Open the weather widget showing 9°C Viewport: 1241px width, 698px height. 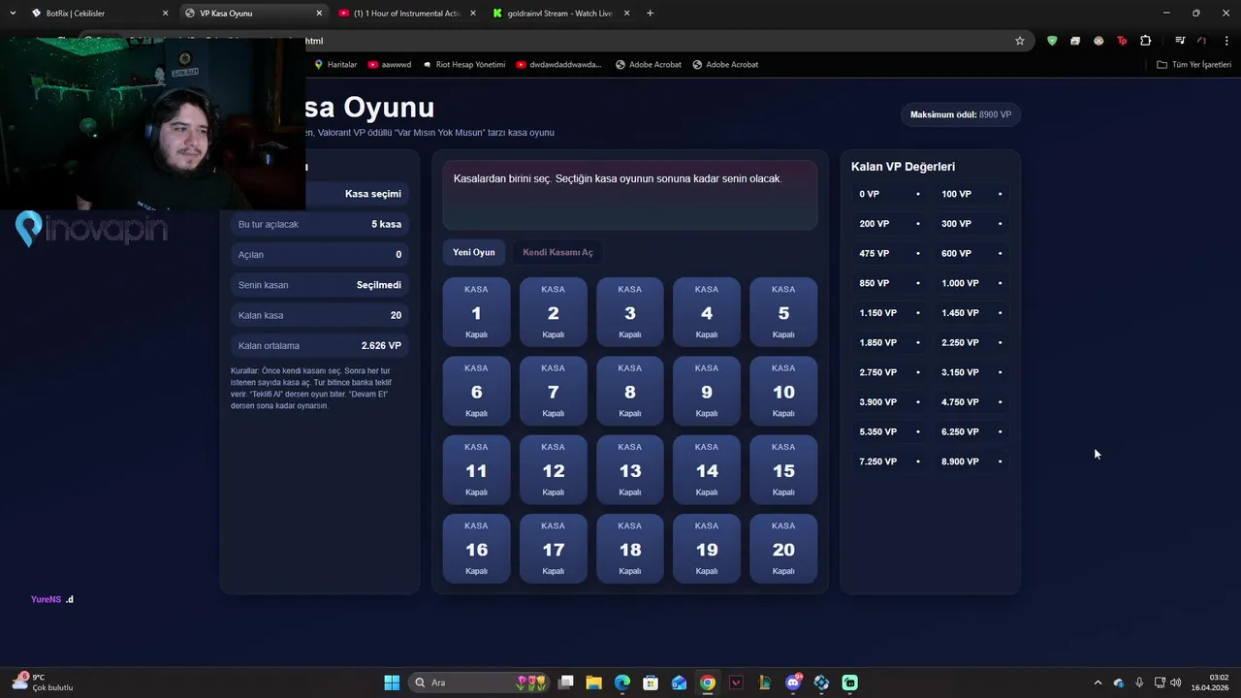[x=42, y=682]
